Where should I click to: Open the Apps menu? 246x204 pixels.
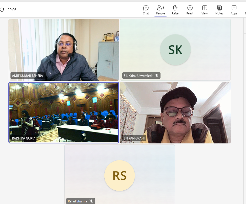click(234, 10)
